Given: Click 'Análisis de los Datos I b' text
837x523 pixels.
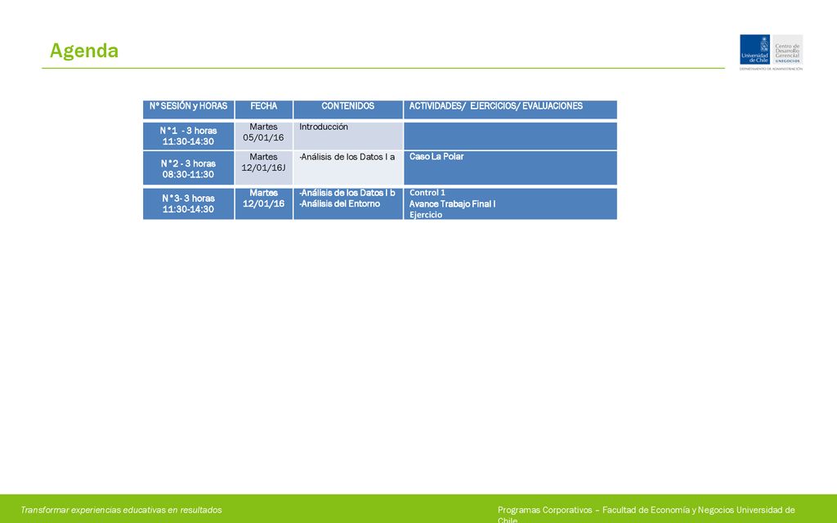Looking at the screenshot, I should [347, 193].
